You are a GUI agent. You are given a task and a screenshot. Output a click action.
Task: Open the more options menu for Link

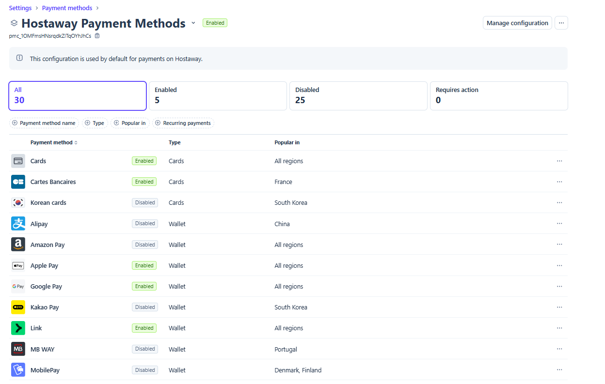tap(559, 328)
